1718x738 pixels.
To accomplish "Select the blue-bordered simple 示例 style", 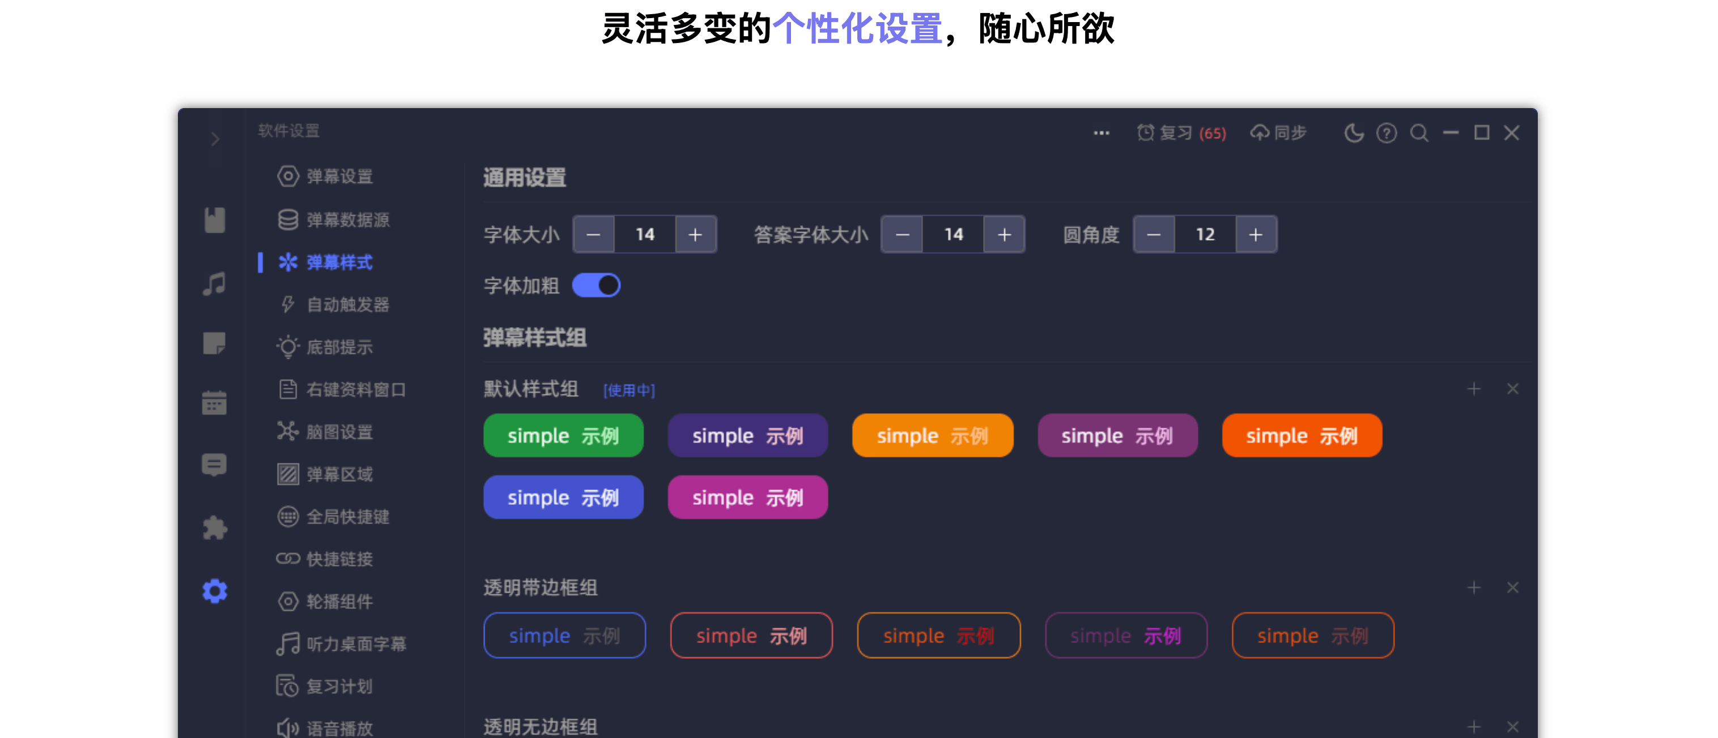I will coord(565,636).
